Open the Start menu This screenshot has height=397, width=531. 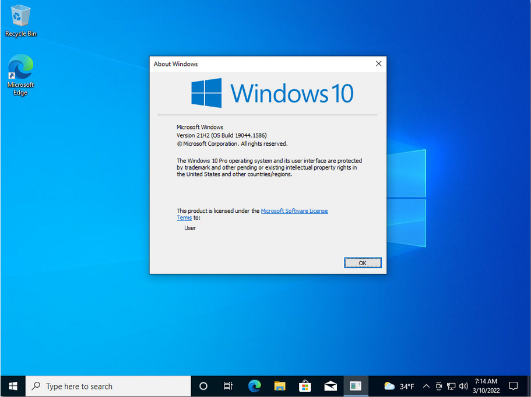(x=13, y=386)
